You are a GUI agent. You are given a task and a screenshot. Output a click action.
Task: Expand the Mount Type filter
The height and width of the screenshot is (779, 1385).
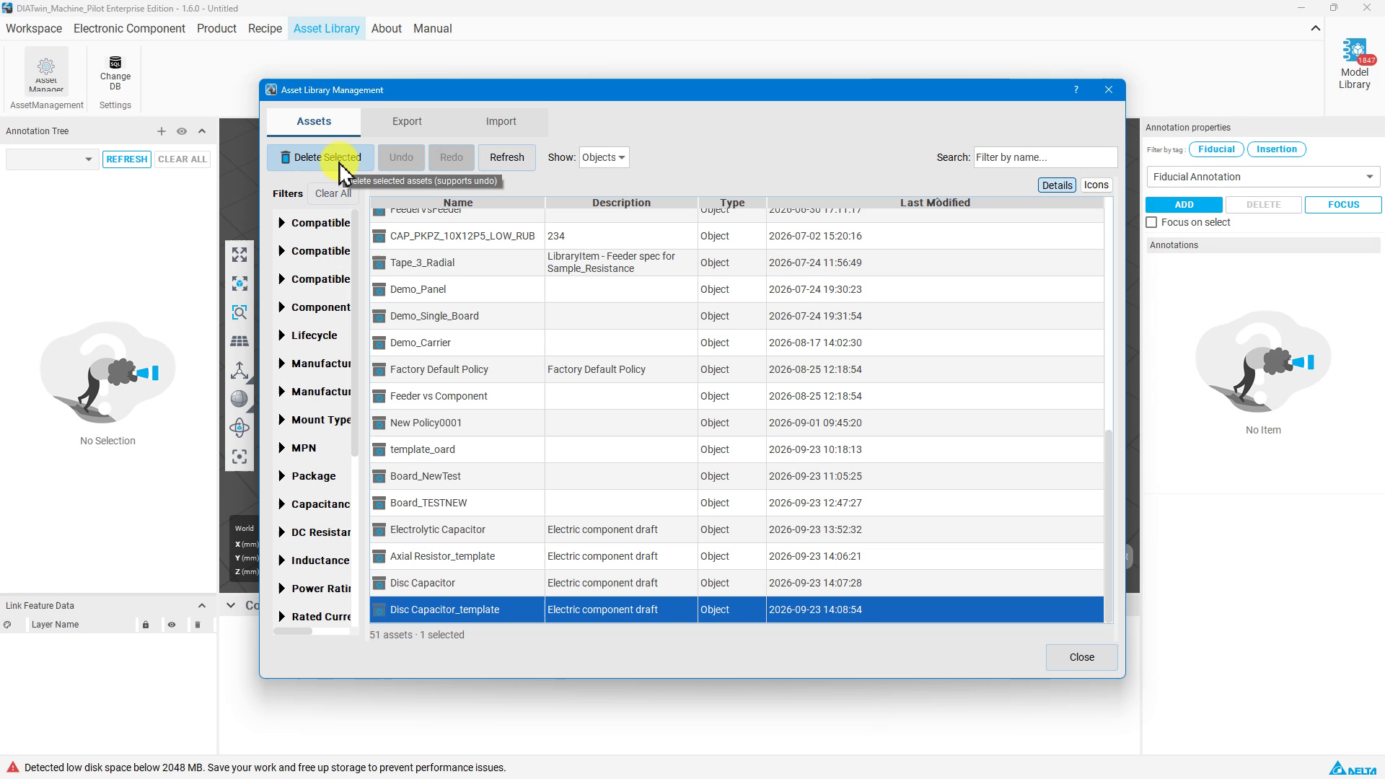(x=281, y=420)
